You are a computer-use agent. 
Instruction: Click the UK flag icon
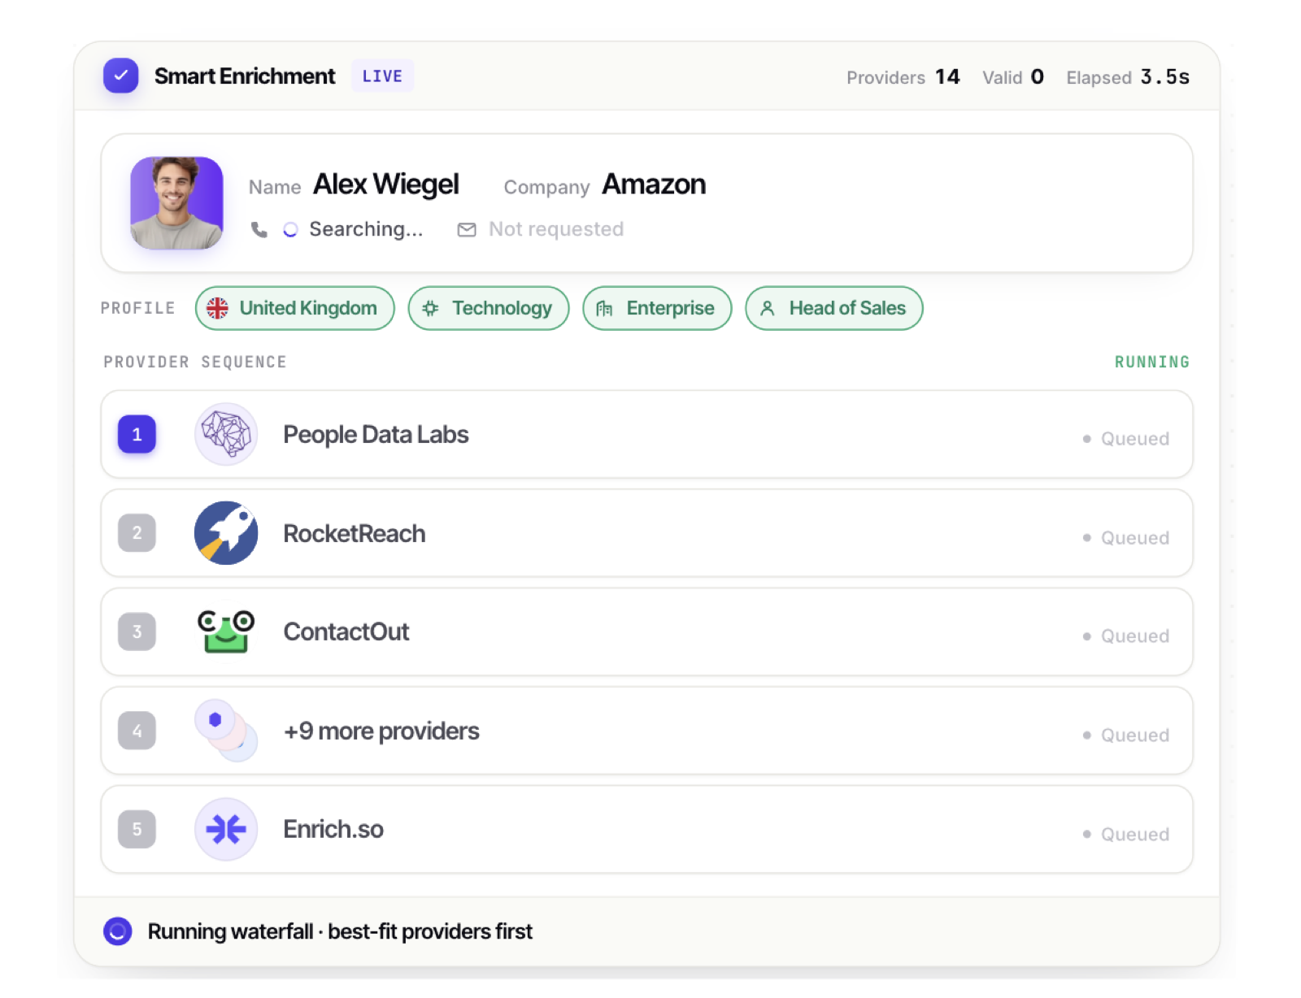[217, 308]
